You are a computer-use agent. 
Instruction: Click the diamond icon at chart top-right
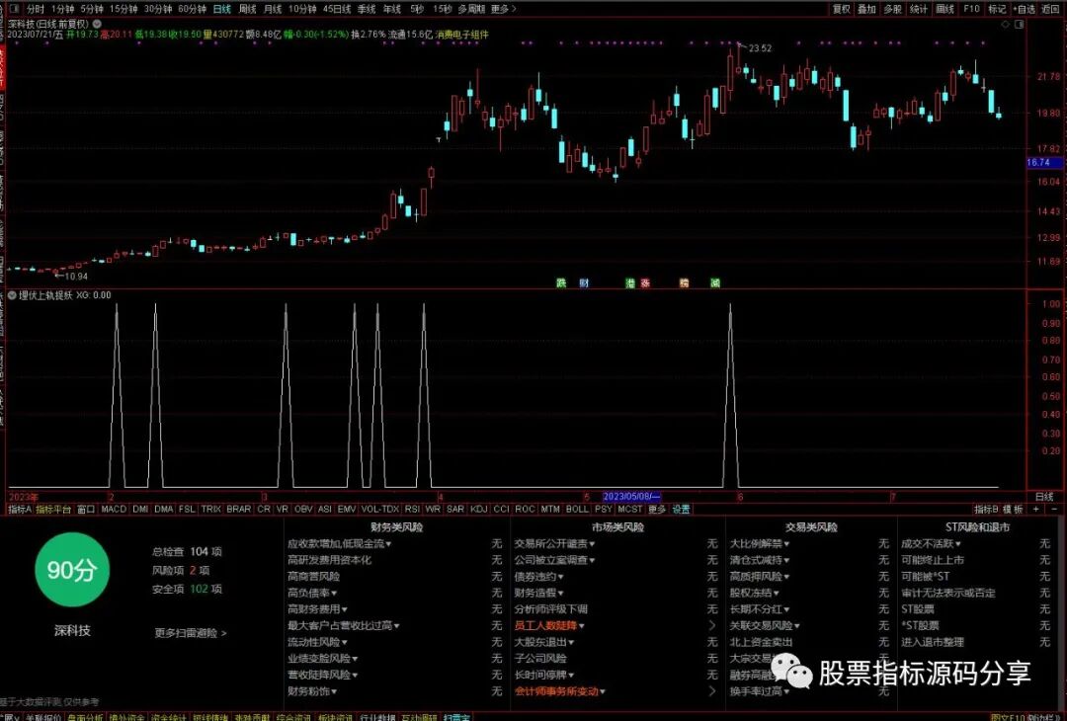tap(1006, 24)
